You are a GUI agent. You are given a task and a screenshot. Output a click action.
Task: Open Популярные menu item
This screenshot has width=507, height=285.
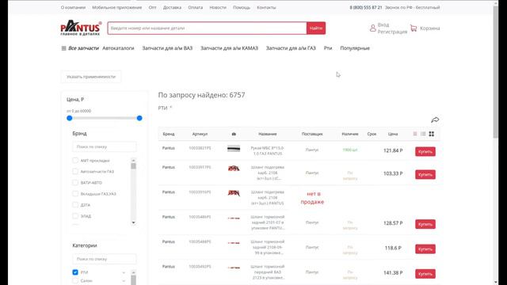[x=355, y=48]
